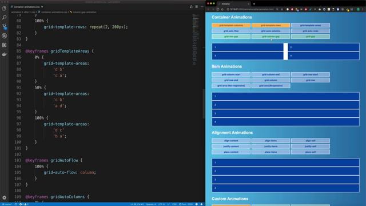Select the Animation tab in the browser
The image size is (366, 206).
coord(234,4)
